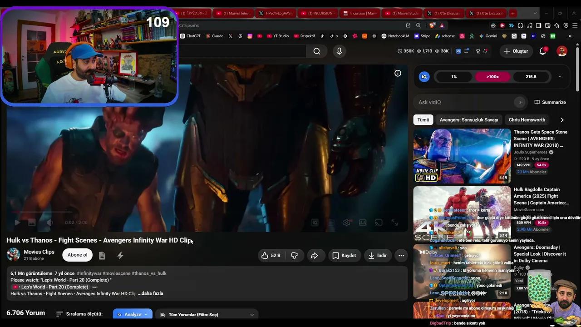Save the video with Kaydet

click(x=344, y=256)
